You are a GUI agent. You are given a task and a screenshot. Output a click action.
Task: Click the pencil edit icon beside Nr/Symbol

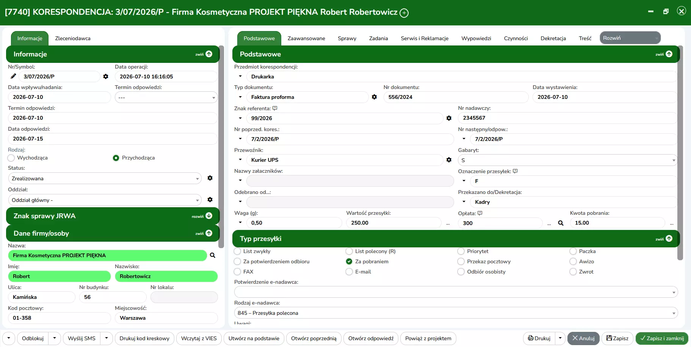[x=13, y=76]
